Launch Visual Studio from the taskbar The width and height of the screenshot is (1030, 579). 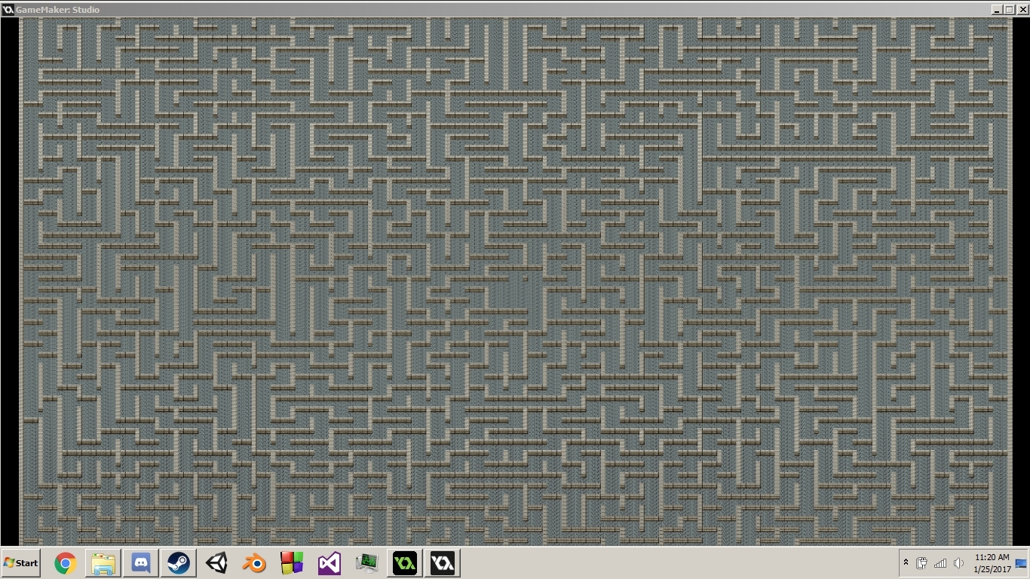[329, 562]
